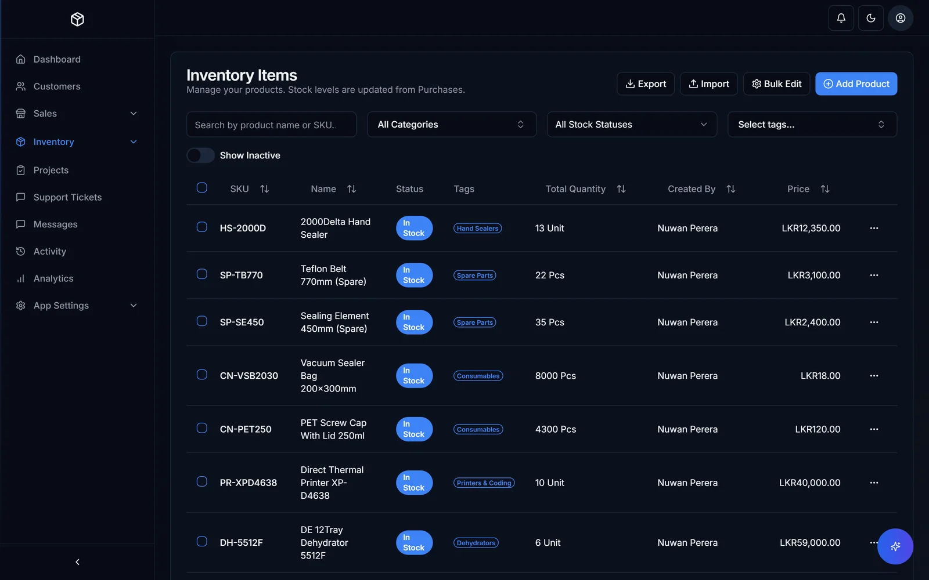
Task: Select the SP-TB770 row checkbox
Action: [x=201, y=274]
